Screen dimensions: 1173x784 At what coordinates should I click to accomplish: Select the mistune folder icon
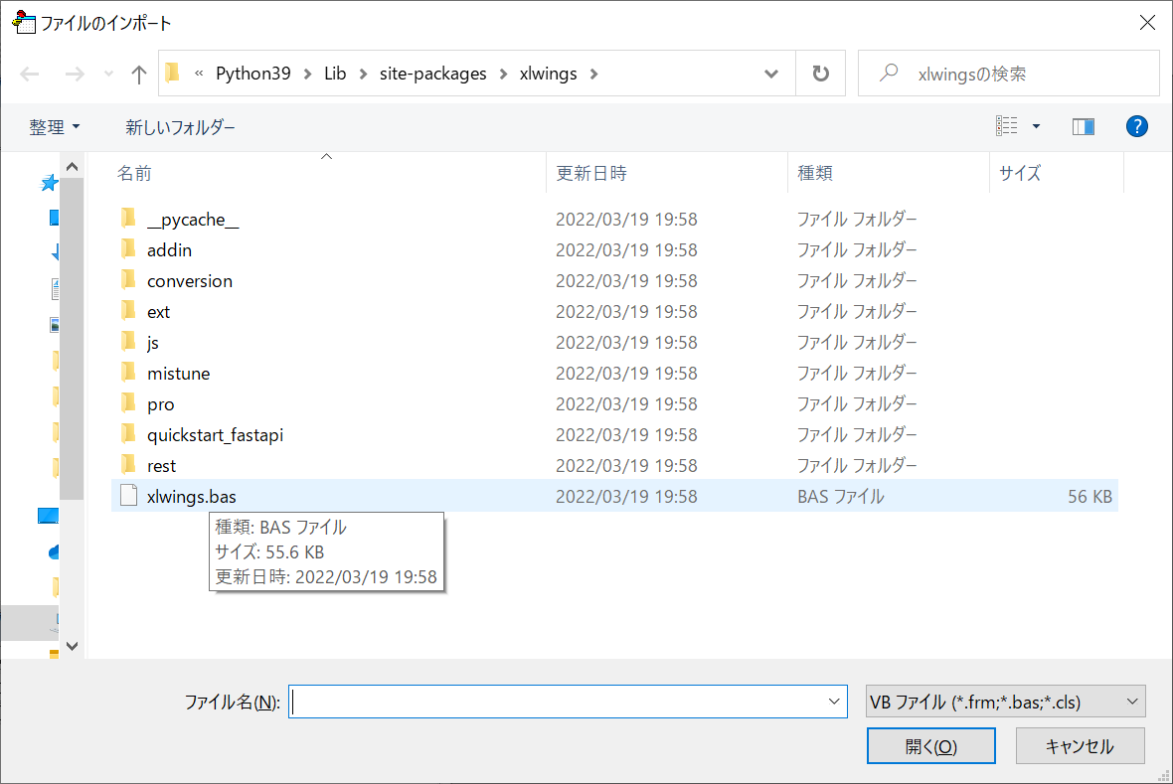(x=128, y=373)
